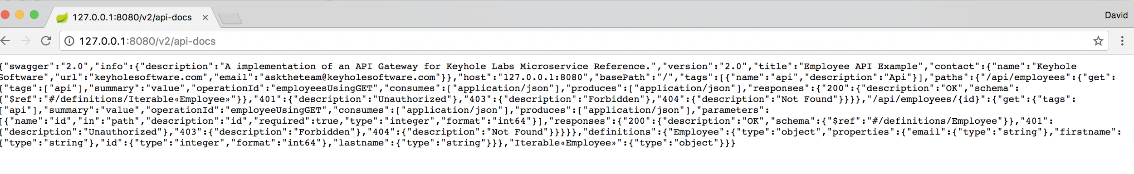This screenshot has height=174, width=1134.
Task: Click "keyholesoftware.com" url value in JSON
Action: (148, 77)
